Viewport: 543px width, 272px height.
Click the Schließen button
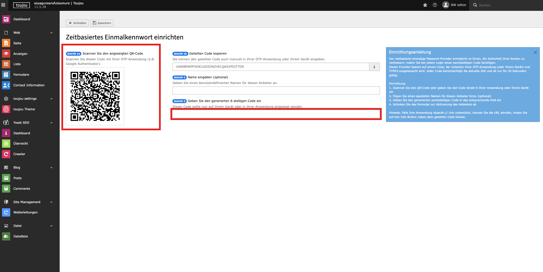pyautogui.click(x=77, y=23)
